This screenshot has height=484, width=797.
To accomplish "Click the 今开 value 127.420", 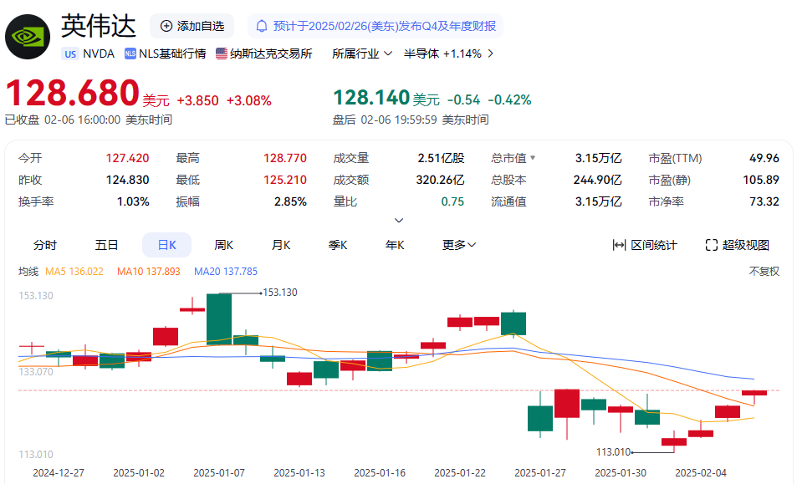I will [x=128, y=159].
